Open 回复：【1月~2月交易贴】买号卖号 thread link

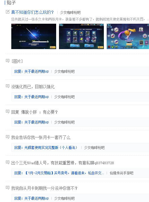click(59, 173)
